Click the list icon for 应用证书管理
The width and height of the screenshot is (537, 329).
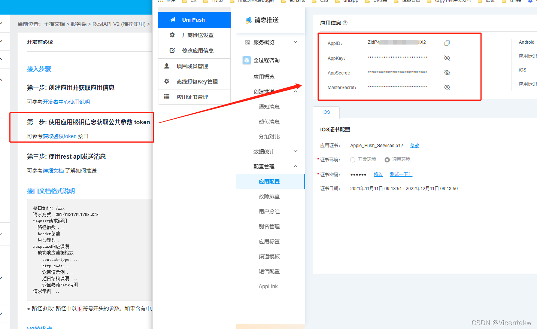[167, 97]
